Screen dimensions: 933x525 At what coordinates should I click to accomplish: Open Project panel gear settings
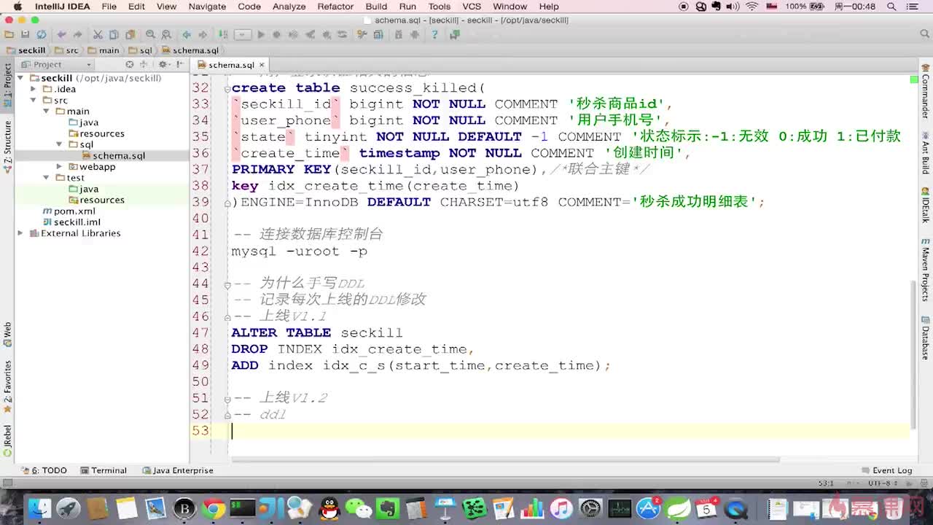tap(163, 64)
